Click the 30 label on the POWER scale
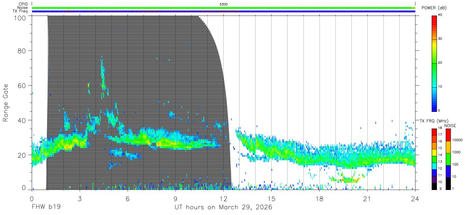The height and width of the screenshot is (215, 467). (440, 39)
